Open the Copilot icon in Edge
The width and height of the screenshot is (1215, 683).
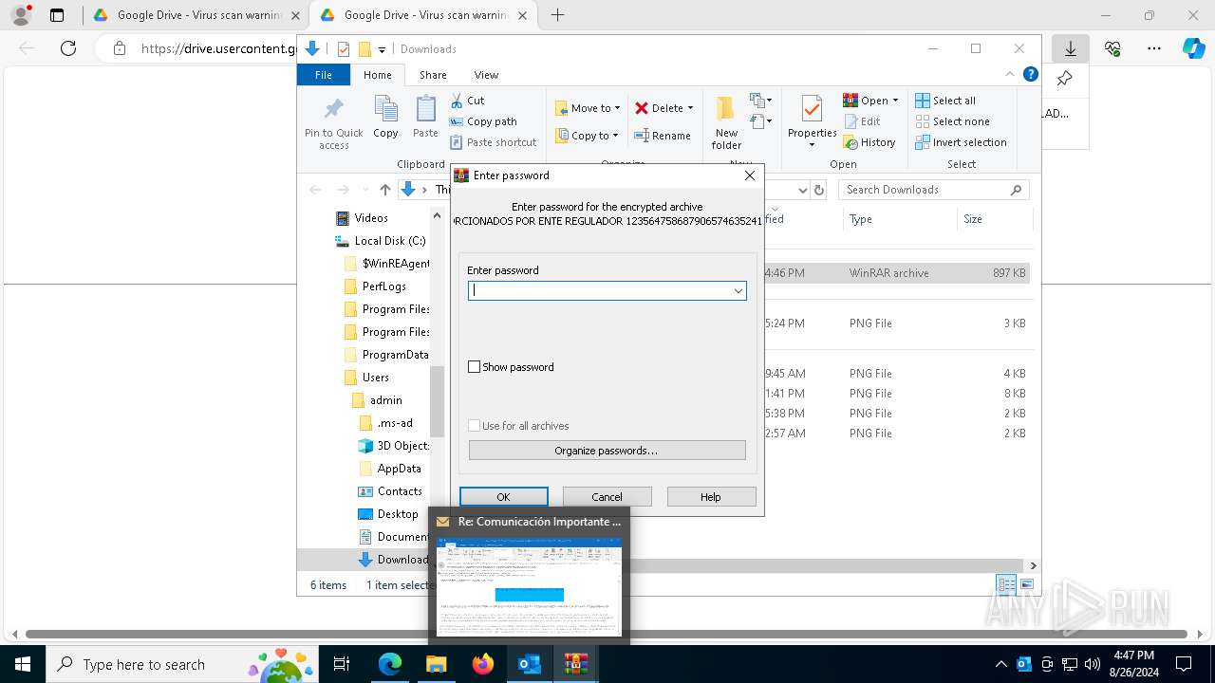point(1193,48)
